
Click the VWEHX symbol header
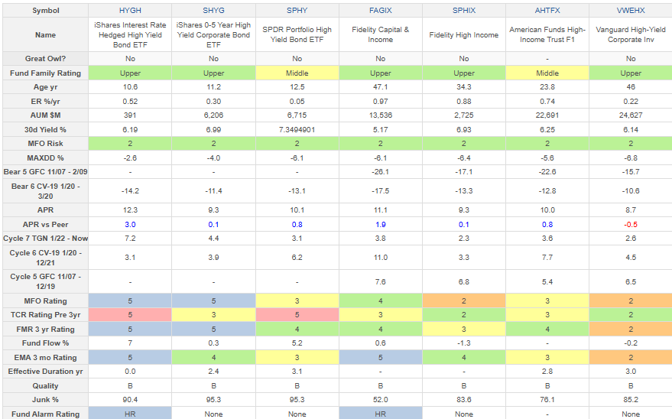tap(630, 8)
